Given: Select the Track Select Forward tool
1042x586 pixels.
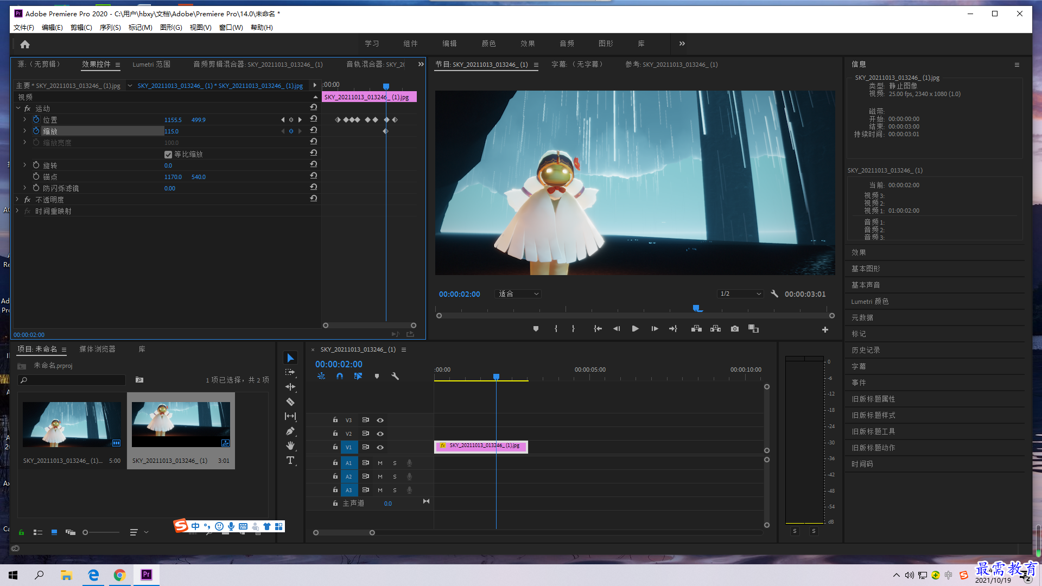Looking at the screenshot, I should click(290, 372).
